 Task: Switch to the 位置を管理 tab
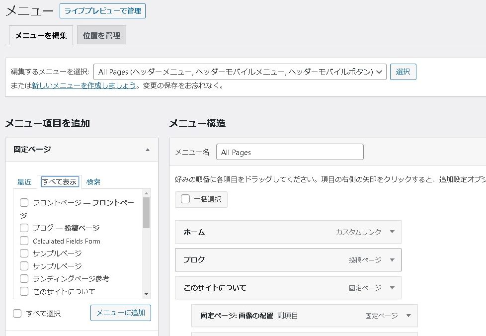coord(101,35)
